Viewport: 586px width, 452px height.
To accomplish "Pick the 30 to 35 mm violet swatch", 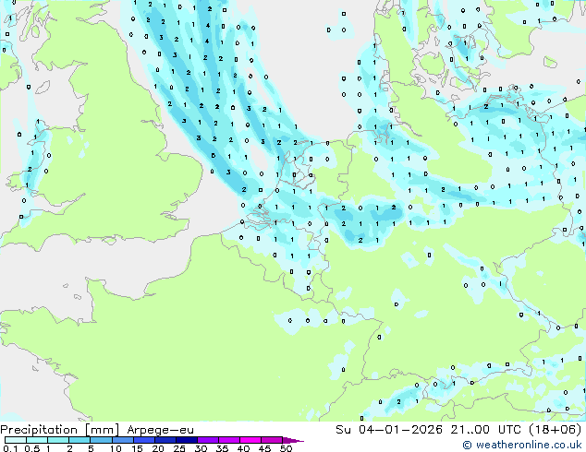I will point(208,440).
